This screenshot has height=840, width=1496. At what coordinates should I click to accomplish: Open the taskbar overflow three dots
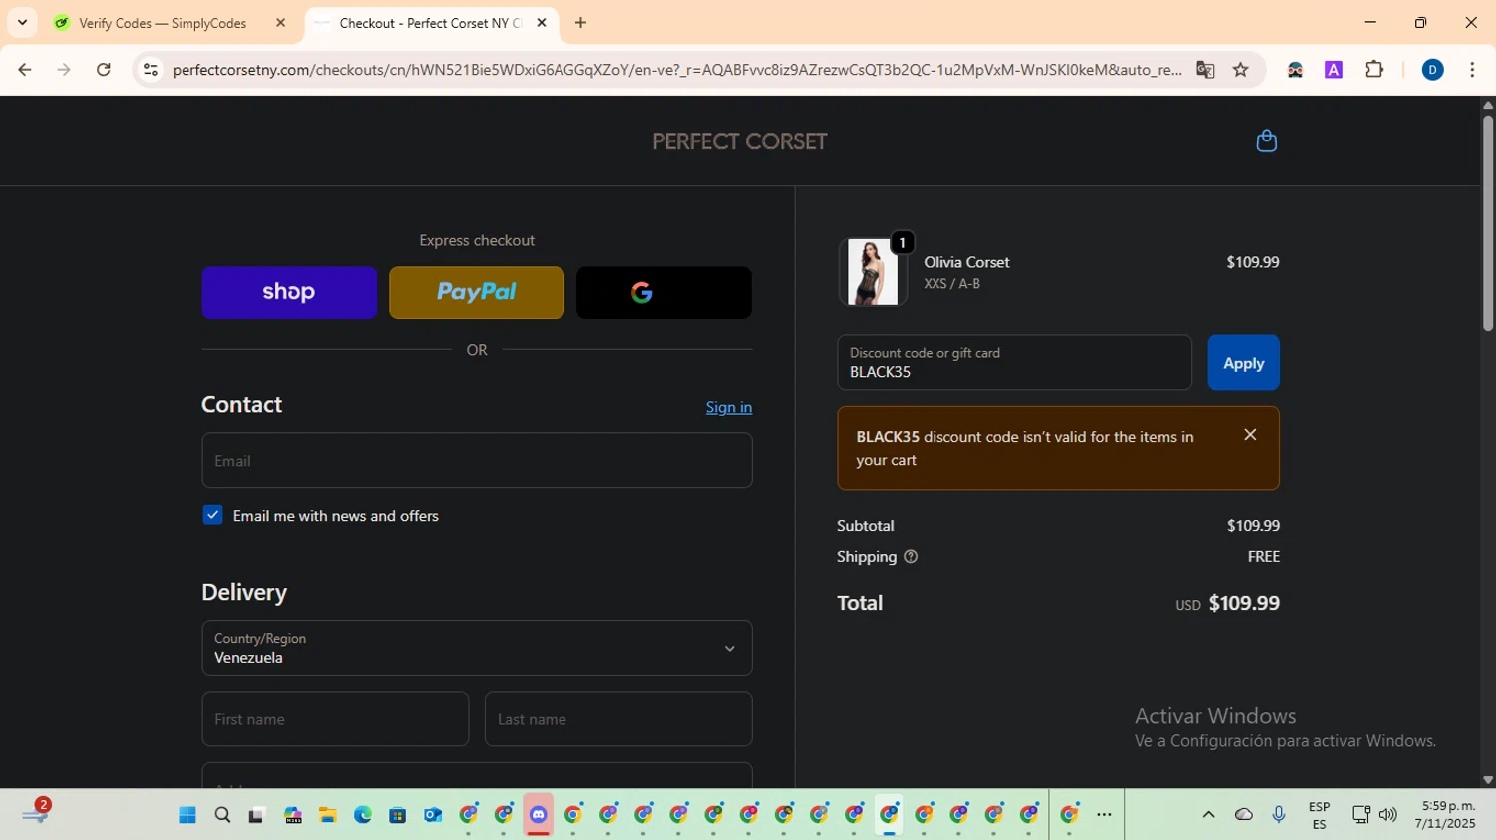(x=1104, y=815)
